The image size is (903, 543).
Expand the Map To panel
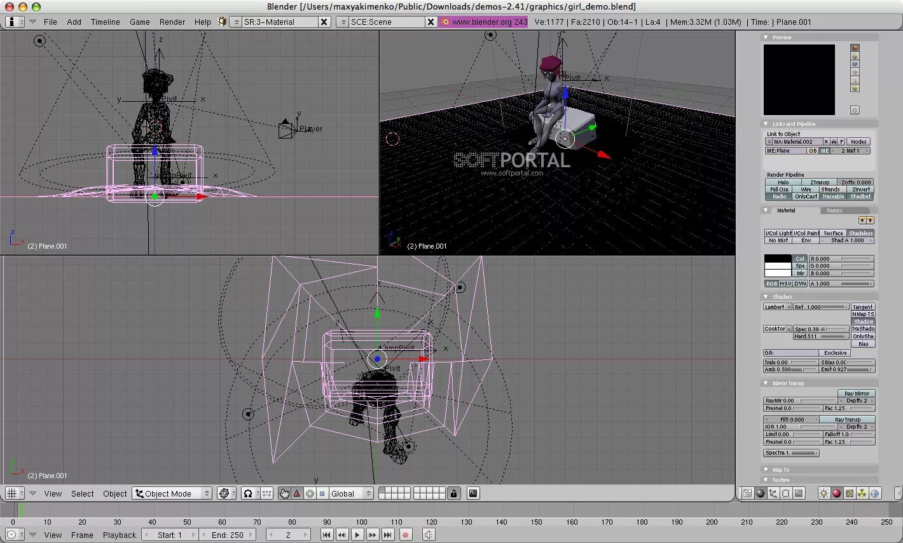[x=766, y=470]
